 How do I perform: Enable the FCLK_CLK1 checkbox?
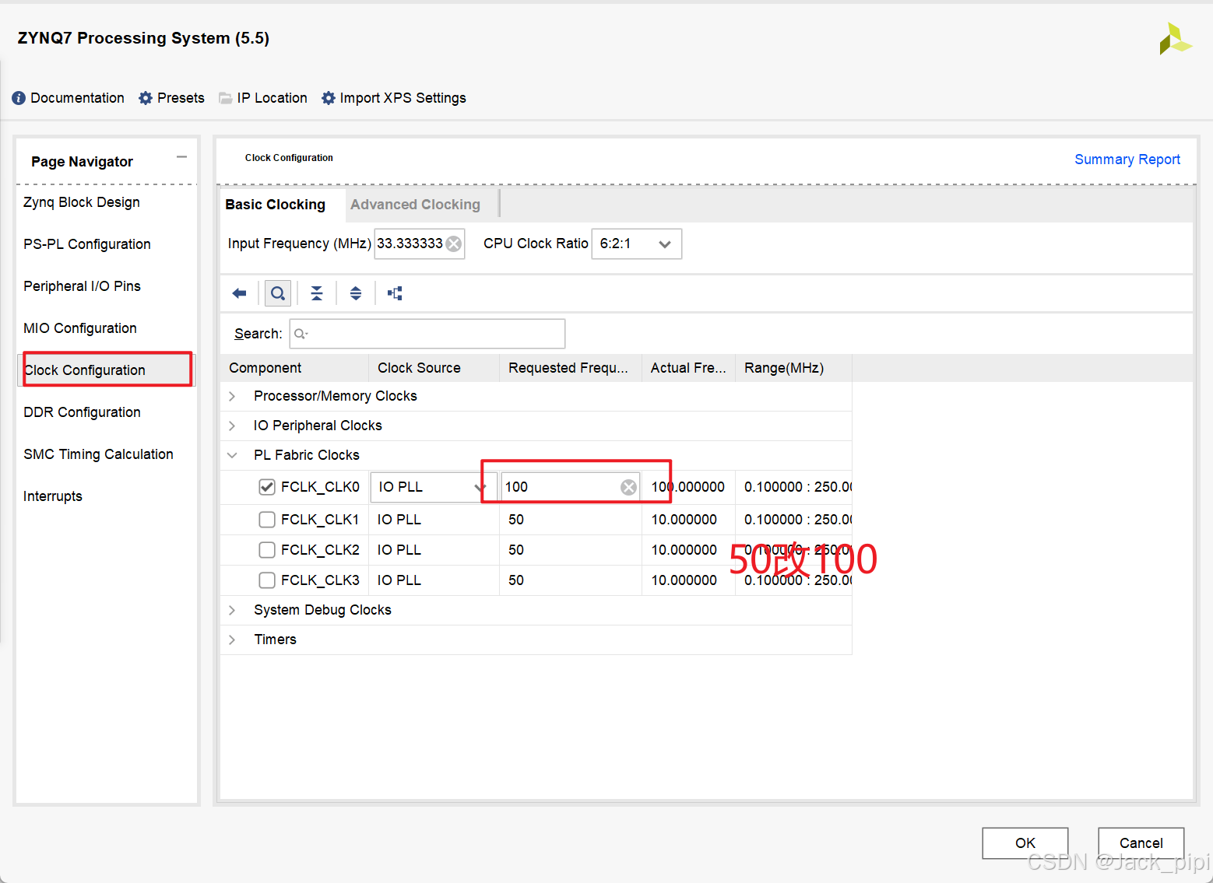(267, 520)
